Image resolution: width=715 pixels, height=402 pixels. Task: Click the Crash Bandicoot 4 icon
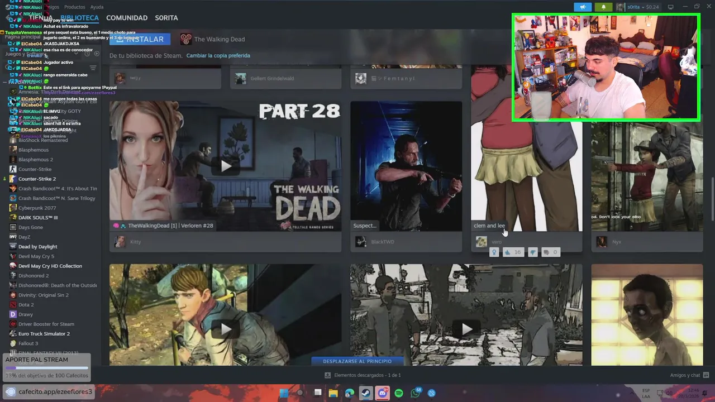[13, 189]
